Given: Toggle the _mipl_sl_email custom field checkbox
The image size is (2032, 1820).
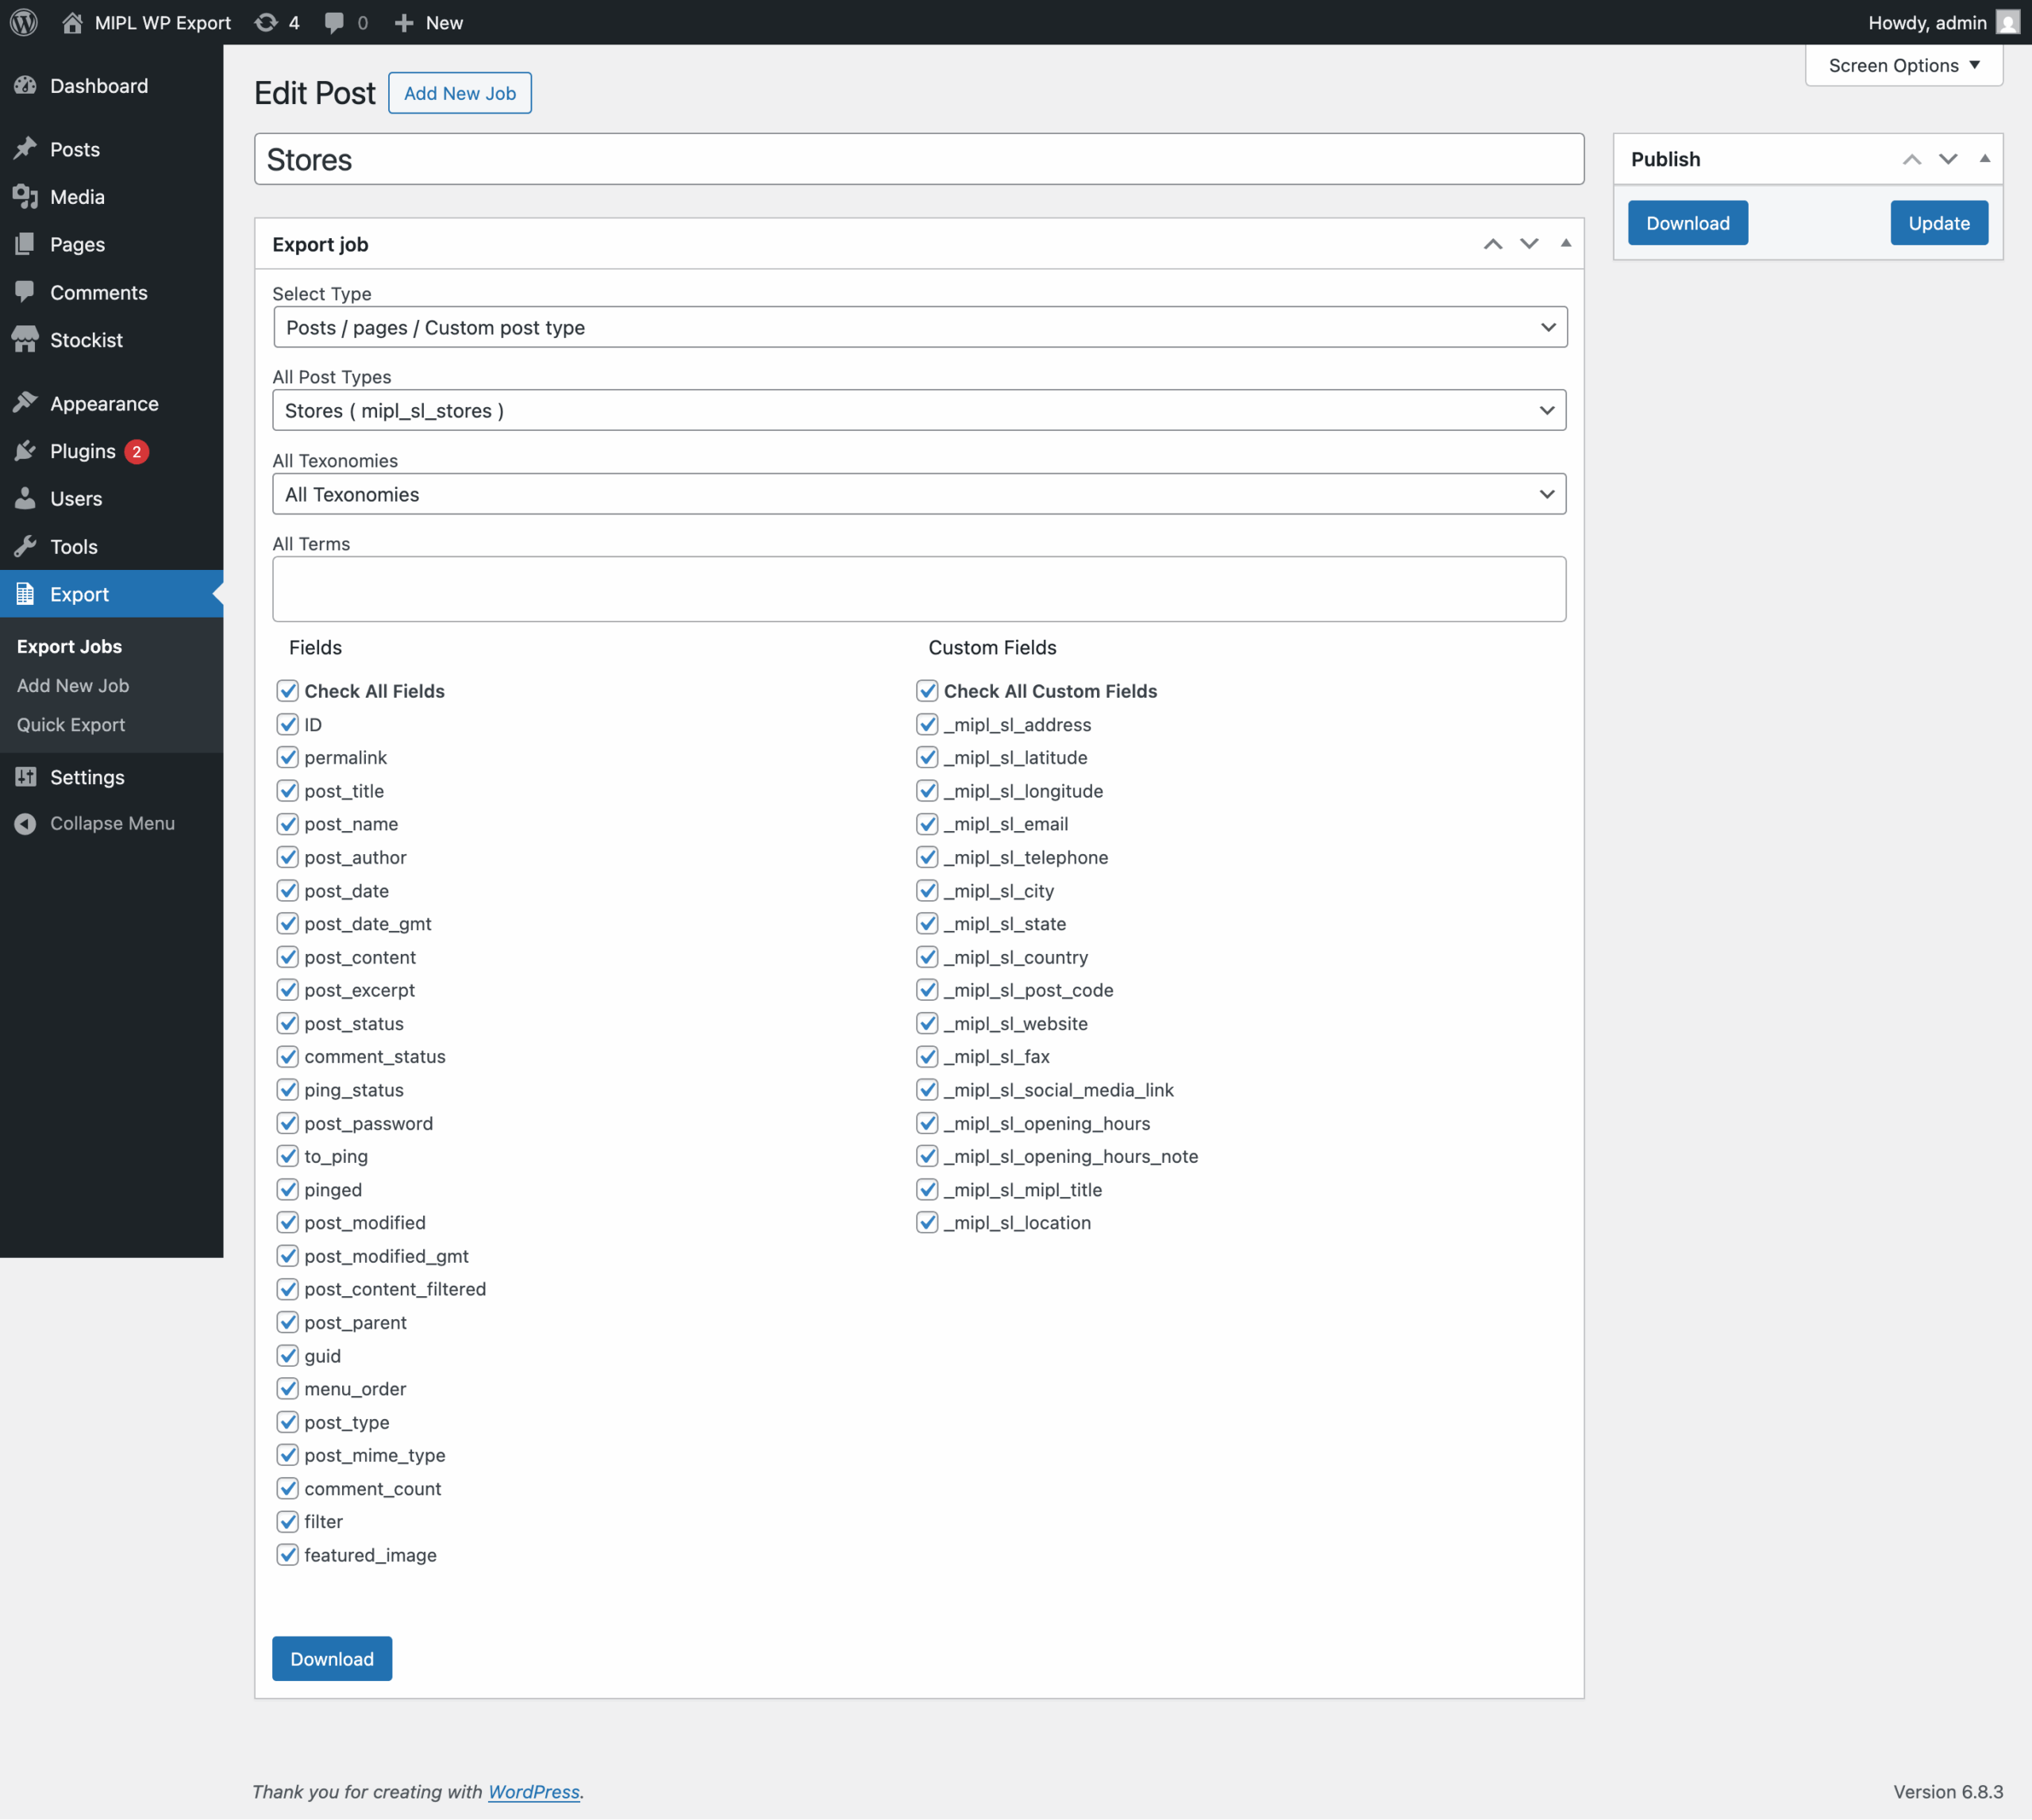Looking at the screenshot, I should 927,824.
